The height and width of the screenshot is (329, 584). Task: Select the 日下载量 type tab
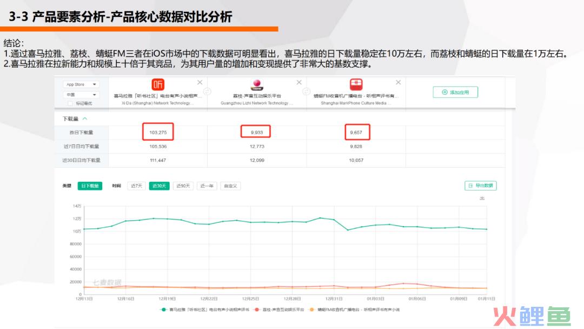[90, 186]
